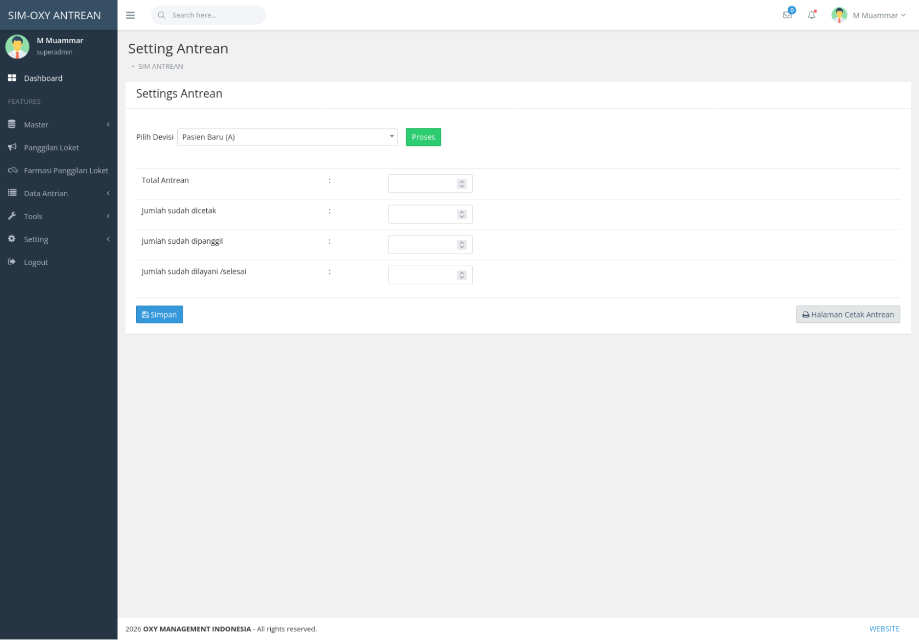
Task: Click the SIM-OXY ANTREAN brand title
Action: [x=54, y=15]
